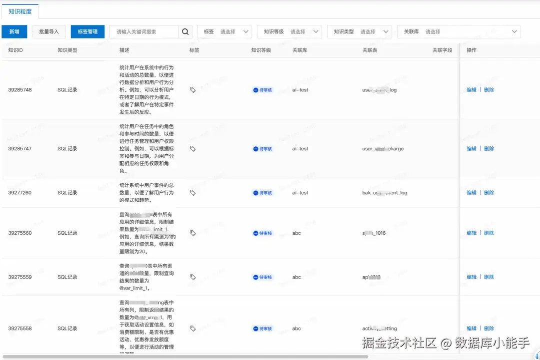540x360 pixels.
Task: Click the 关联表 column header
Action: tap(369, 50)
